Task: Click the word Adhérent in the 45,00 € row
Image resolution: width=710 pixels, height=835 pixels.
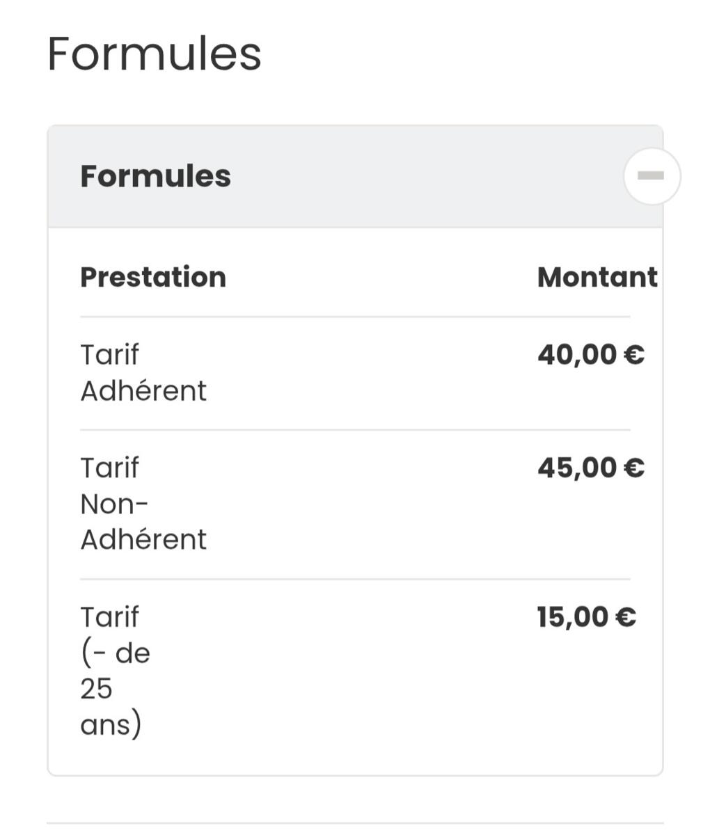Action: click(143, 540)
